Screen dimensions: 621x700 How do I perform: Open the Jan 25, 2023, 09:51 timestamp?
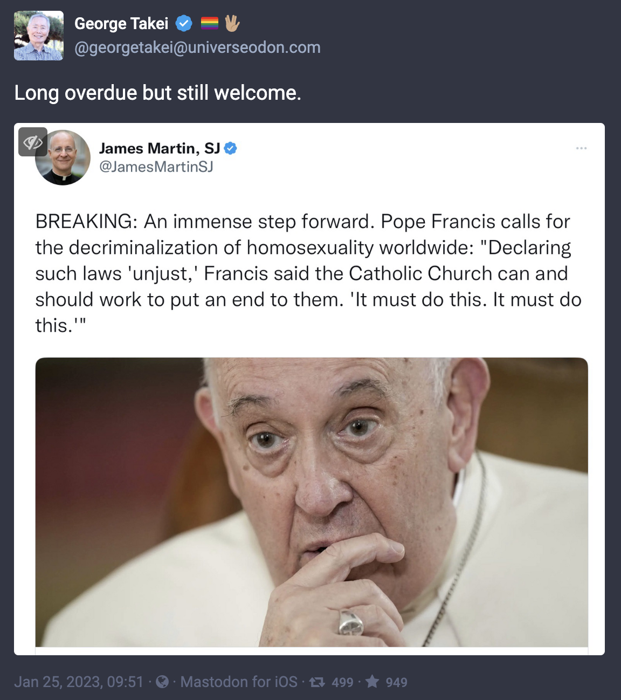pos(79,682)
